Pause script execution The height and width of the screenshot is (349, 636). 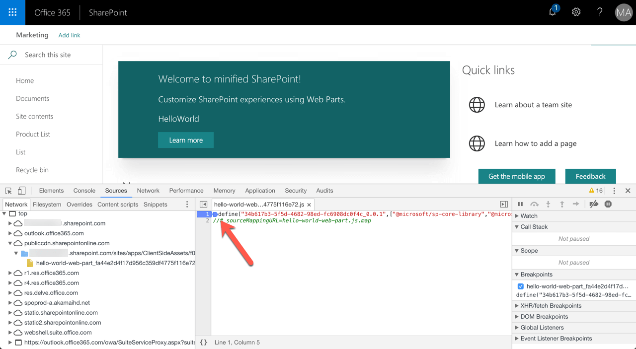click(x=520, y=204)
